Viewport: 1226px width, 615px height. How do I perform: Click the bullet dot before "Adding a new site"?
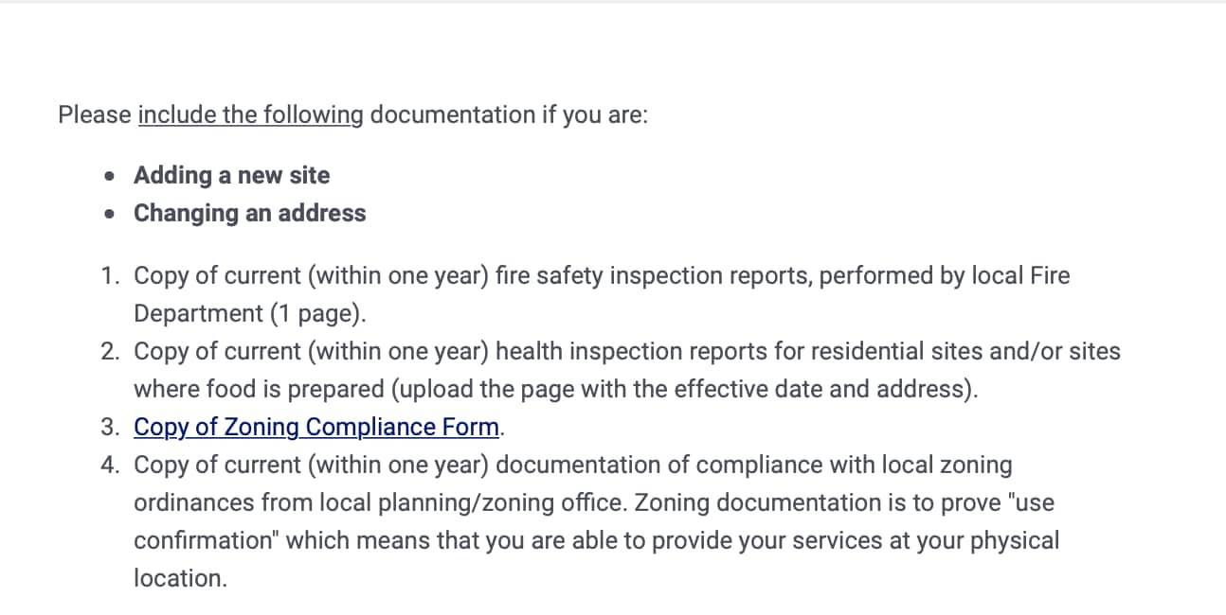tap(112, 176)
